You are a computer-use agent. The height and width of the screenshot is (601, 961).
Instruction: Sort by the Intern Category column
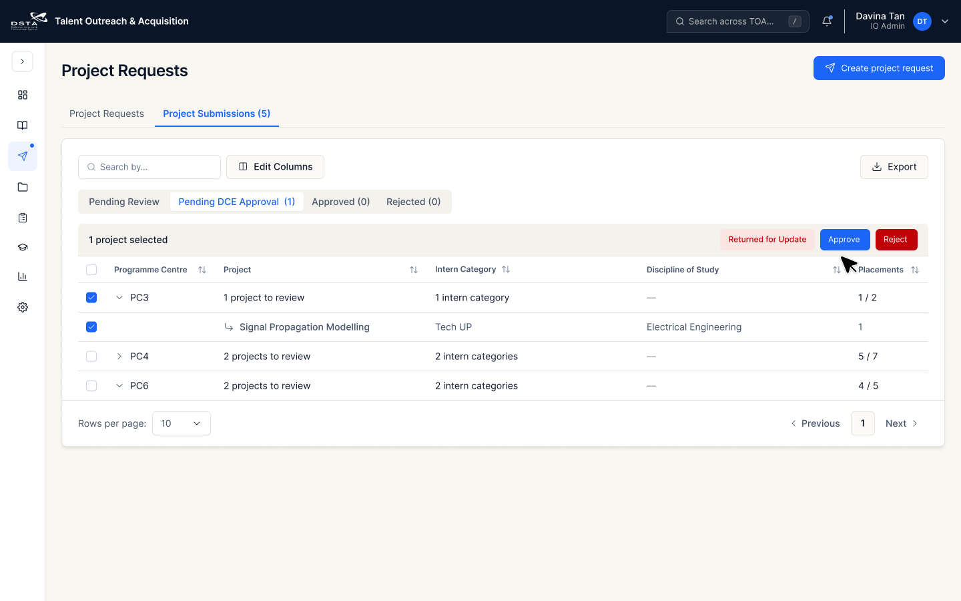506,269
